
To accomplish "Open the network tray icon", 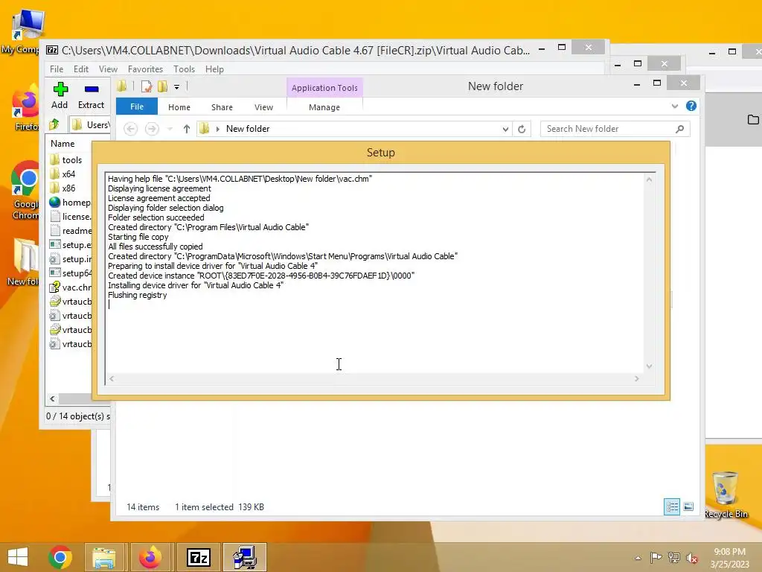I will pos(673,557).
